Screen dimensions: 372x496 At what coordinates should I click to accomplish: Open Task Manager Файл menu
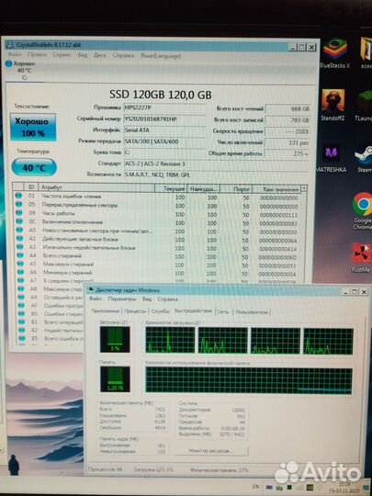[96, 299]
